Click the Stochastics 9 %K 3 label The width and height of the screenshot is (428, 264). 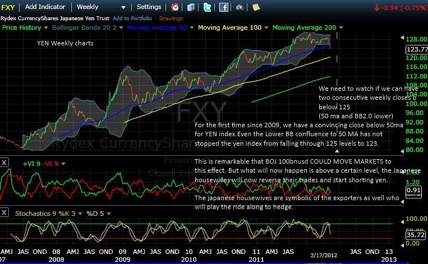[45, 214]
